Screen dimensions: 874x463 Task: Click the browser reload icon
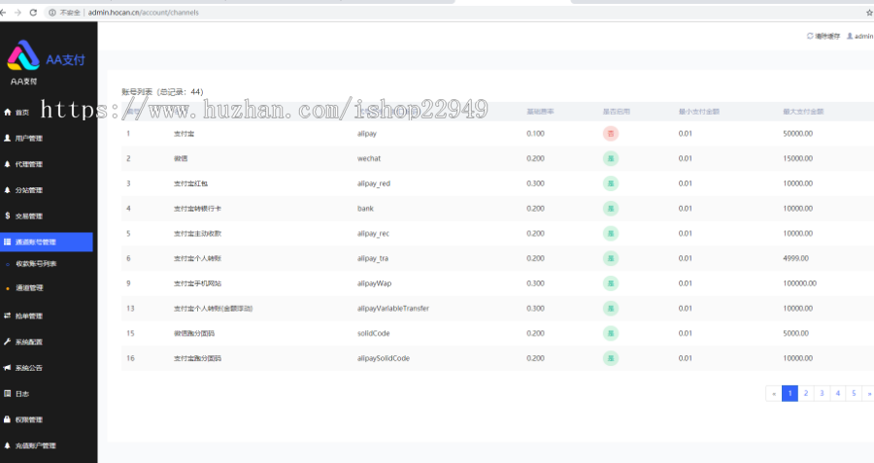click(x=33, y=13)
